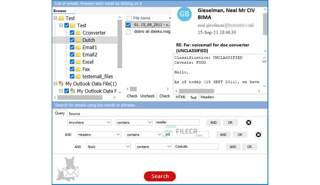Click the 'att' search text field

(x=186, y=135)
